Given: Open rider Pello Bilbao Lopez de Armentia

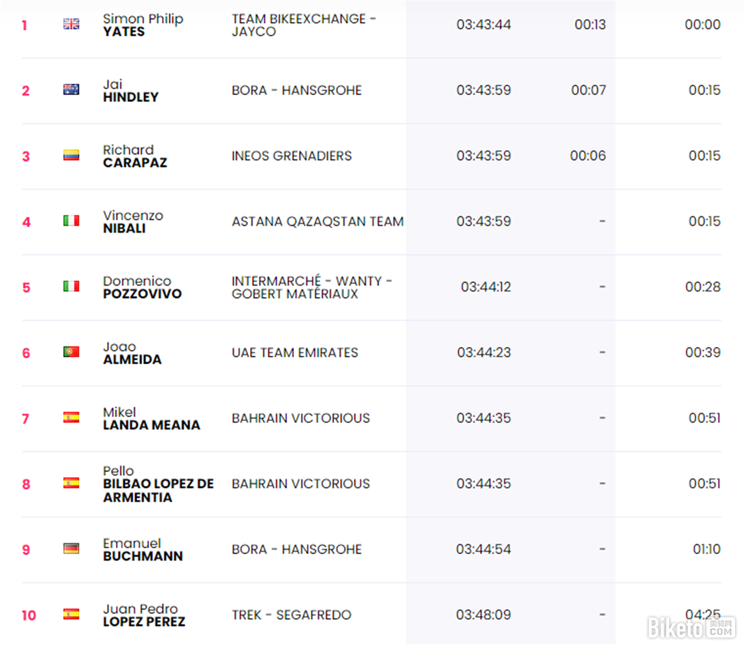Looking at the screenshot, I should (x=158, y=484).
